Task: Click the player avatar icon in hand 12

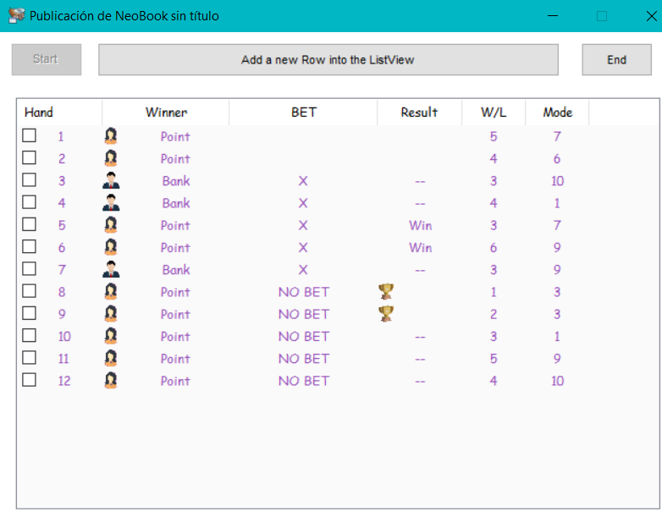Action: point(111,380)
